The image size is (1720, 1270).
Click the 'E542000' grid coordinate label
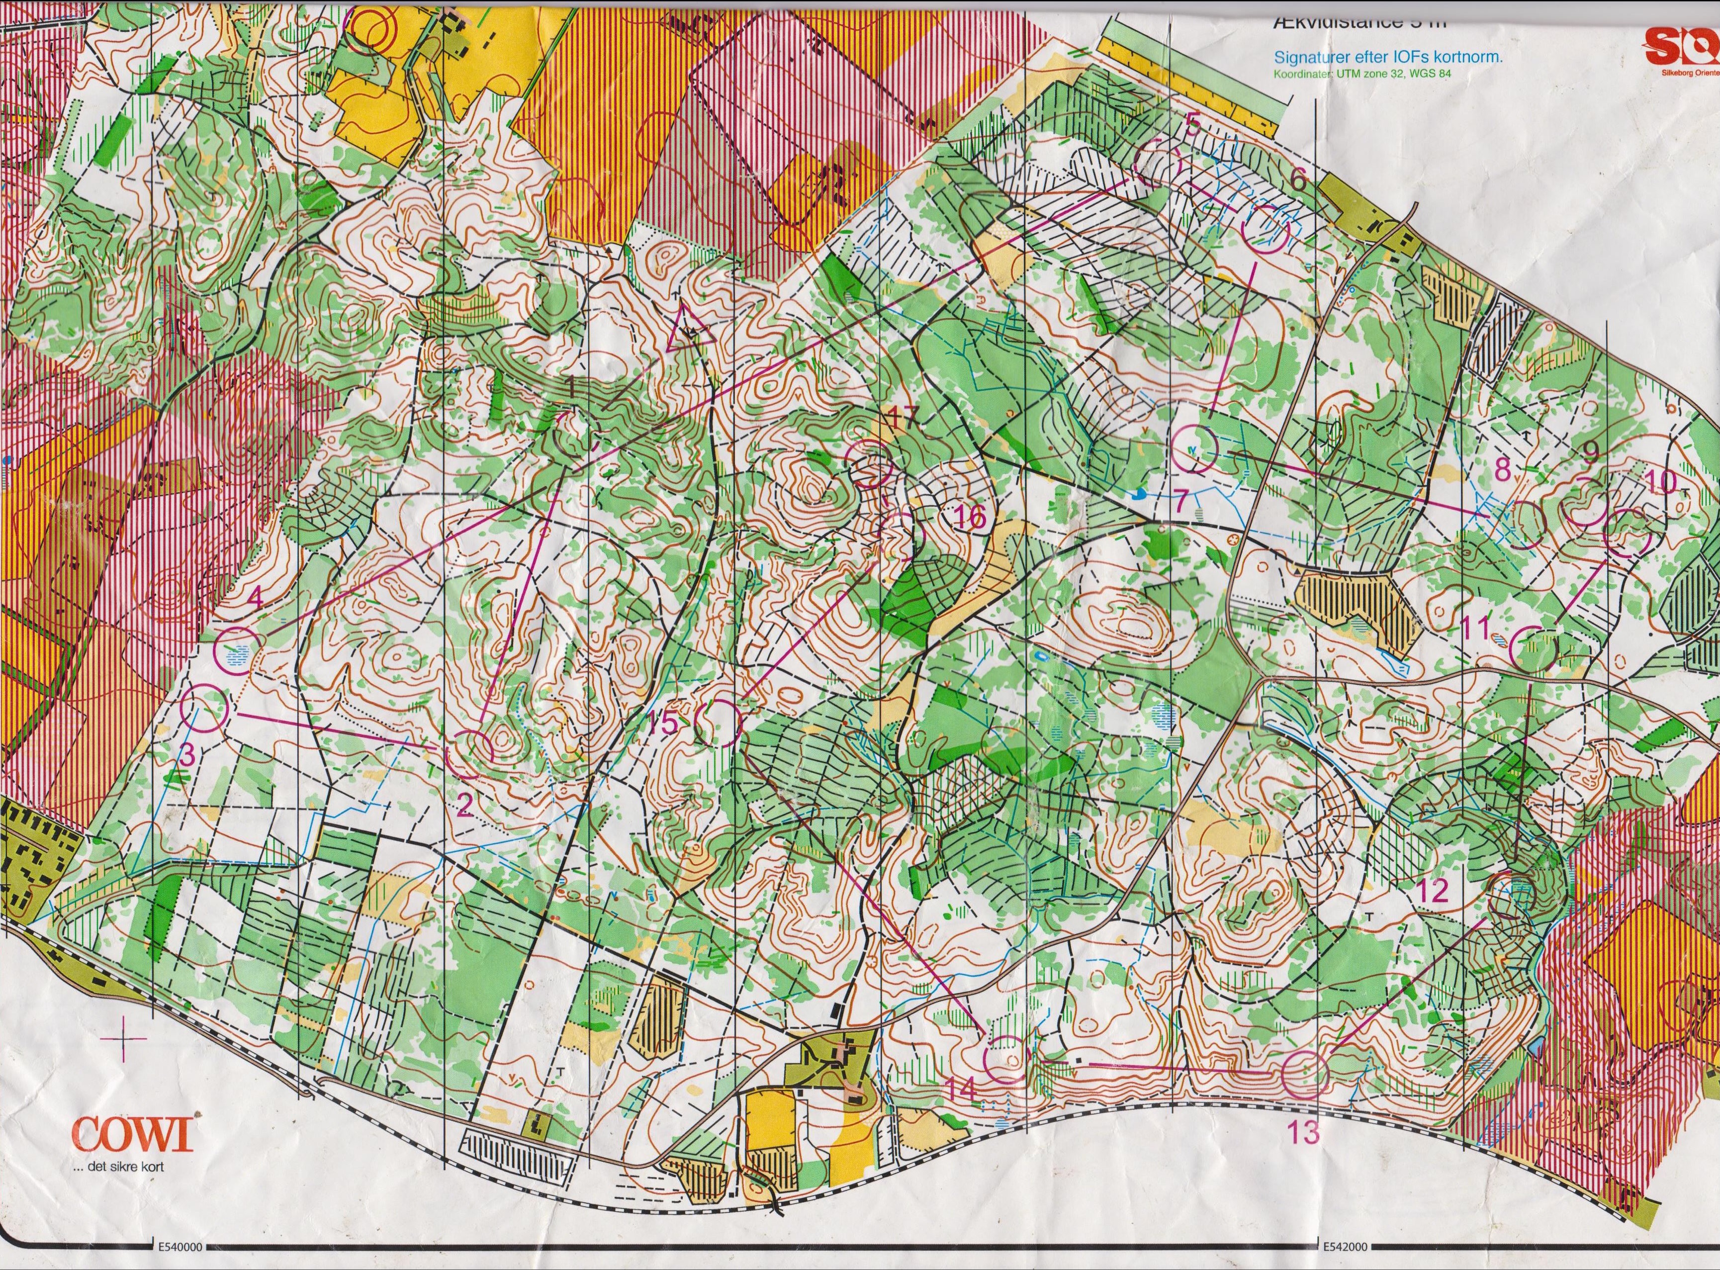[1345, 1247]
